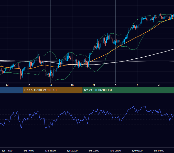This screenshot has width=174, height=153.
Task: Click the 0 hour label on the price chart axis
Action: 115,85
